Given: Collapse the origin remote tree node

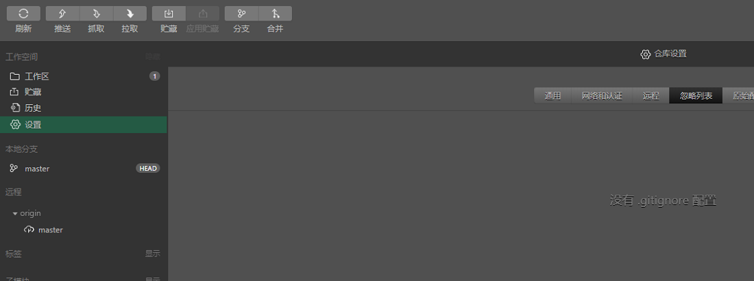Looking at the screenshot, I should tap(15, 213).
